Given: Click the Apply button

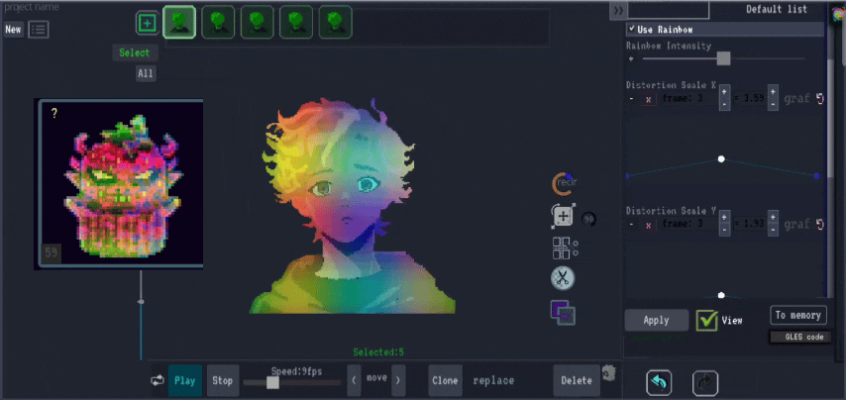Looking at the screenshot, I should [657, 320].
